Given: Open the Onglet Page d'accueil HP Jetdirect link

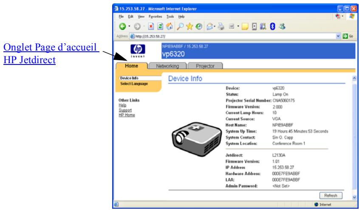Looking at the screenshot, I should pos(51,53).
